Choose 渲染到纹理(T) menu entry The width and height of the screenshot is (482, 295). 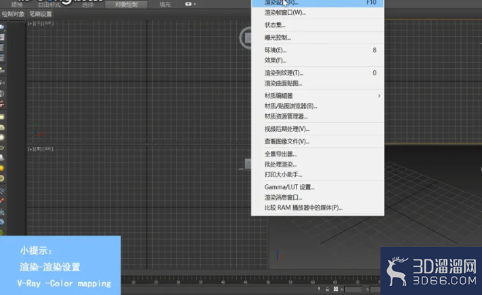[x=318, y=73]
